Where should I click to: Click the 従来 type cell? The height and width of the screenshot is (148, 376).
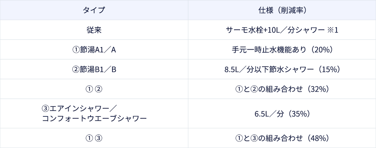(x=94, y=30)
